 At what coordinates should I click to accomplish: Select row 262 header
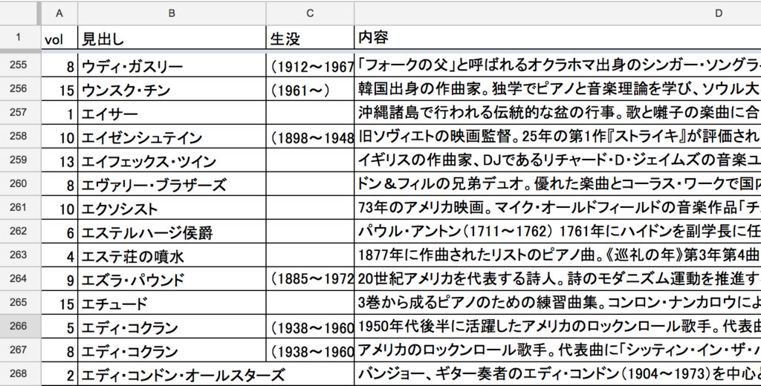19,232
